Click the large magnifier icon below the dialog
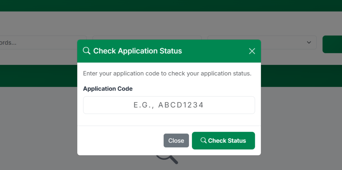 pos(167,160)
